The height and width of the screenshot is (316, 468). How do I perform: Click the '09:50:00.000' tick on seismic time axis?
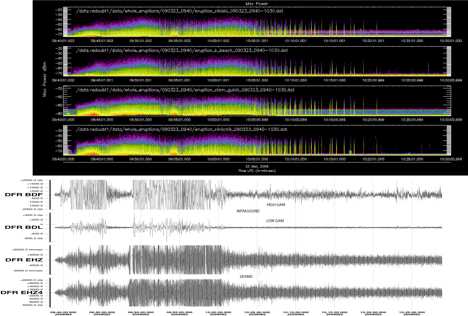141,313
